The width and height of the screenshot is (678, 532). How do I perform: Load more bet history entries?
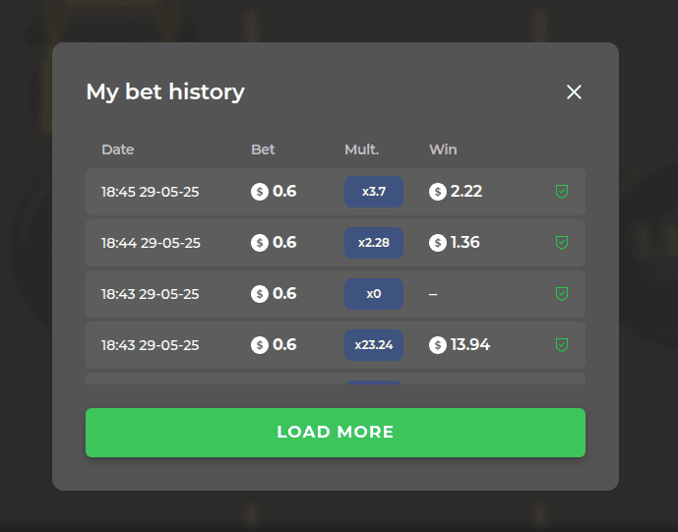coord(336,433)
